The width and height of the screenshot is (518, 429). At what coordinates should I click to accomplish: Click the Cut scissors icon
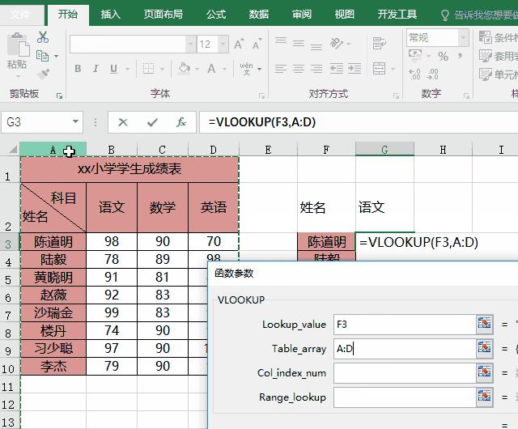[43, 37]
